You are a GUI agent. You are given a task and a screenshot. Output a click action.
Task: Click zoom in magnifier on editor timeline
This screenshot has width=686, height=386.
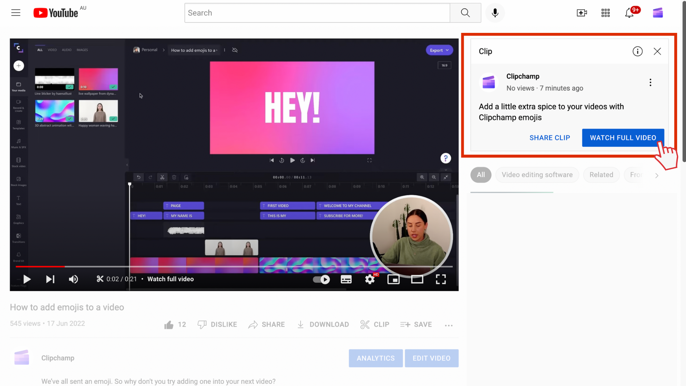(422, 177)
